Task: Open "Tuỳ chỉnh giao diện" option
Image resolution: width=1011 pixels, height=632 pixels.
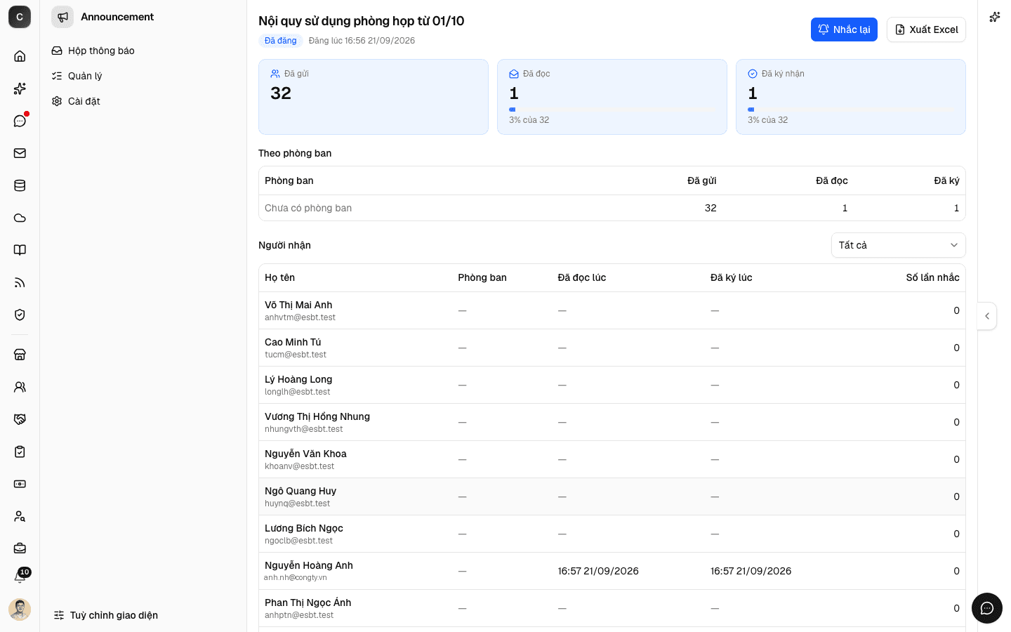Action: (x=106, y=615)
